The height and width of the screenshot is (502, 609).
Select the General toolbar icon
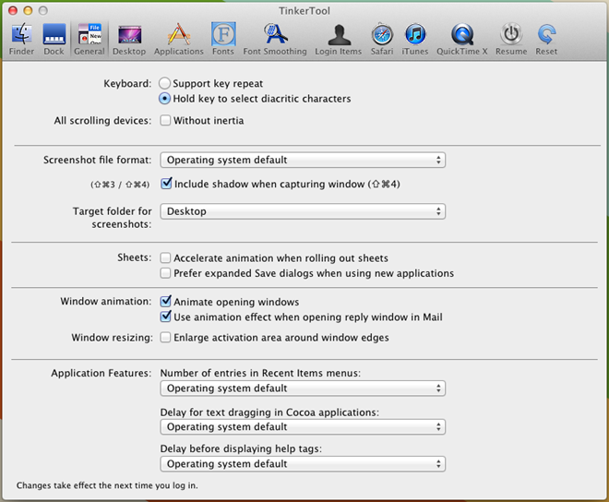(x=90, y=39)
